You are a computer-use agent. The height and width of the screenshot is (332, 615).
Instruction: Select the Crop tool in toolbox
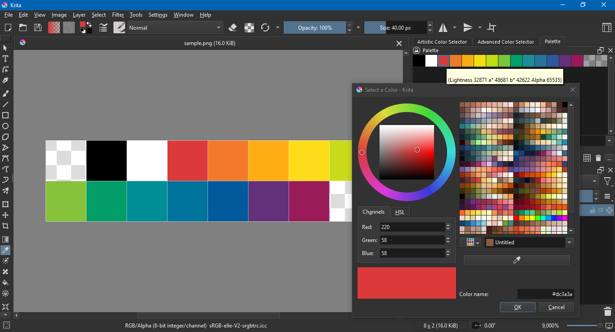click(5, 226)
